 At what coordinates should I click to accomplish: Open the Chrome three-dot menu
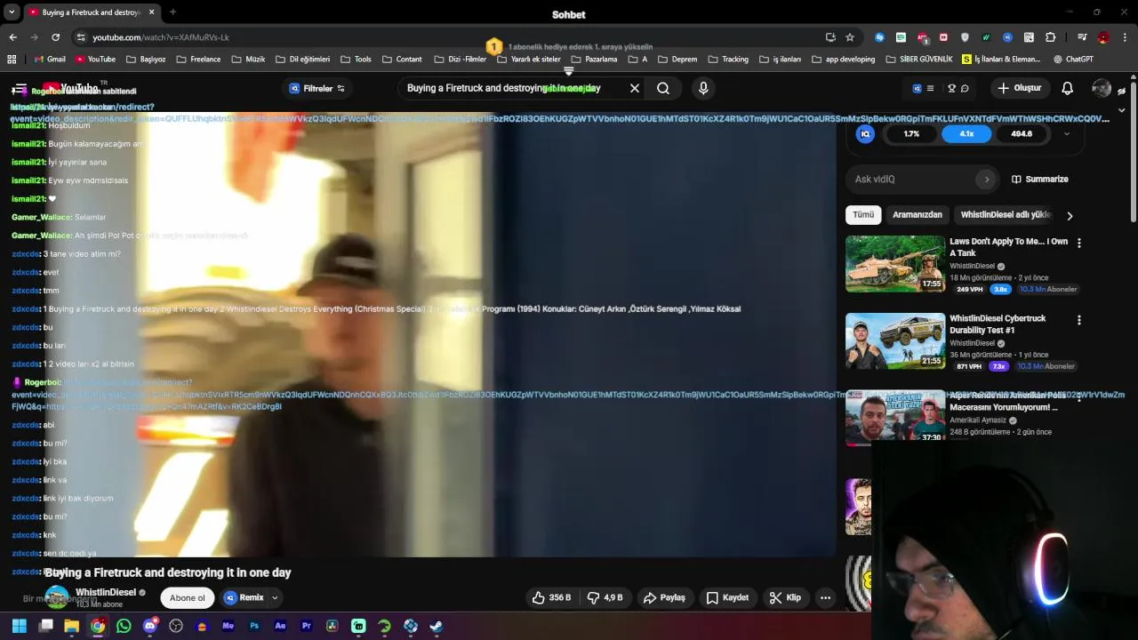pos(1126,37)
